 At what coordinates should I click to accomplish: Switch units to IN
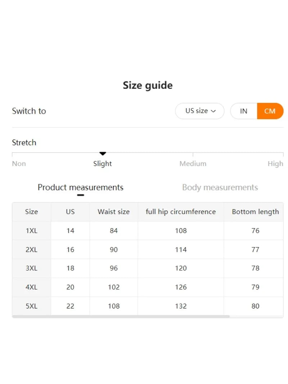pos(244,111)
